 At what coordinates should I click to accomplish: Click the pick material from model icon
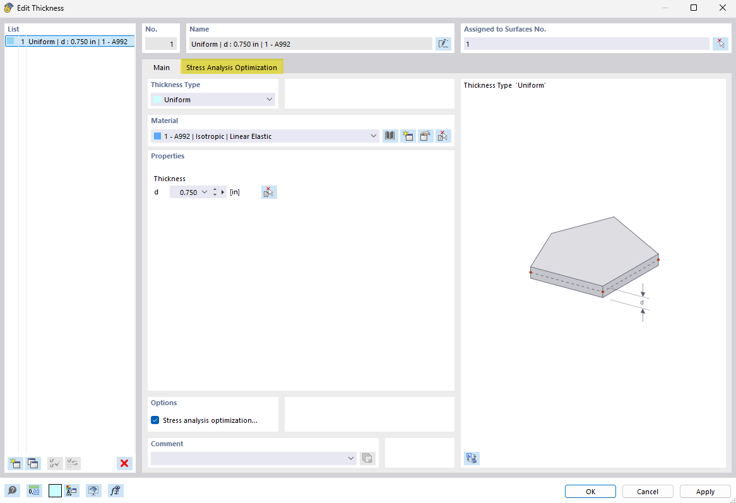tap(443, 136)
